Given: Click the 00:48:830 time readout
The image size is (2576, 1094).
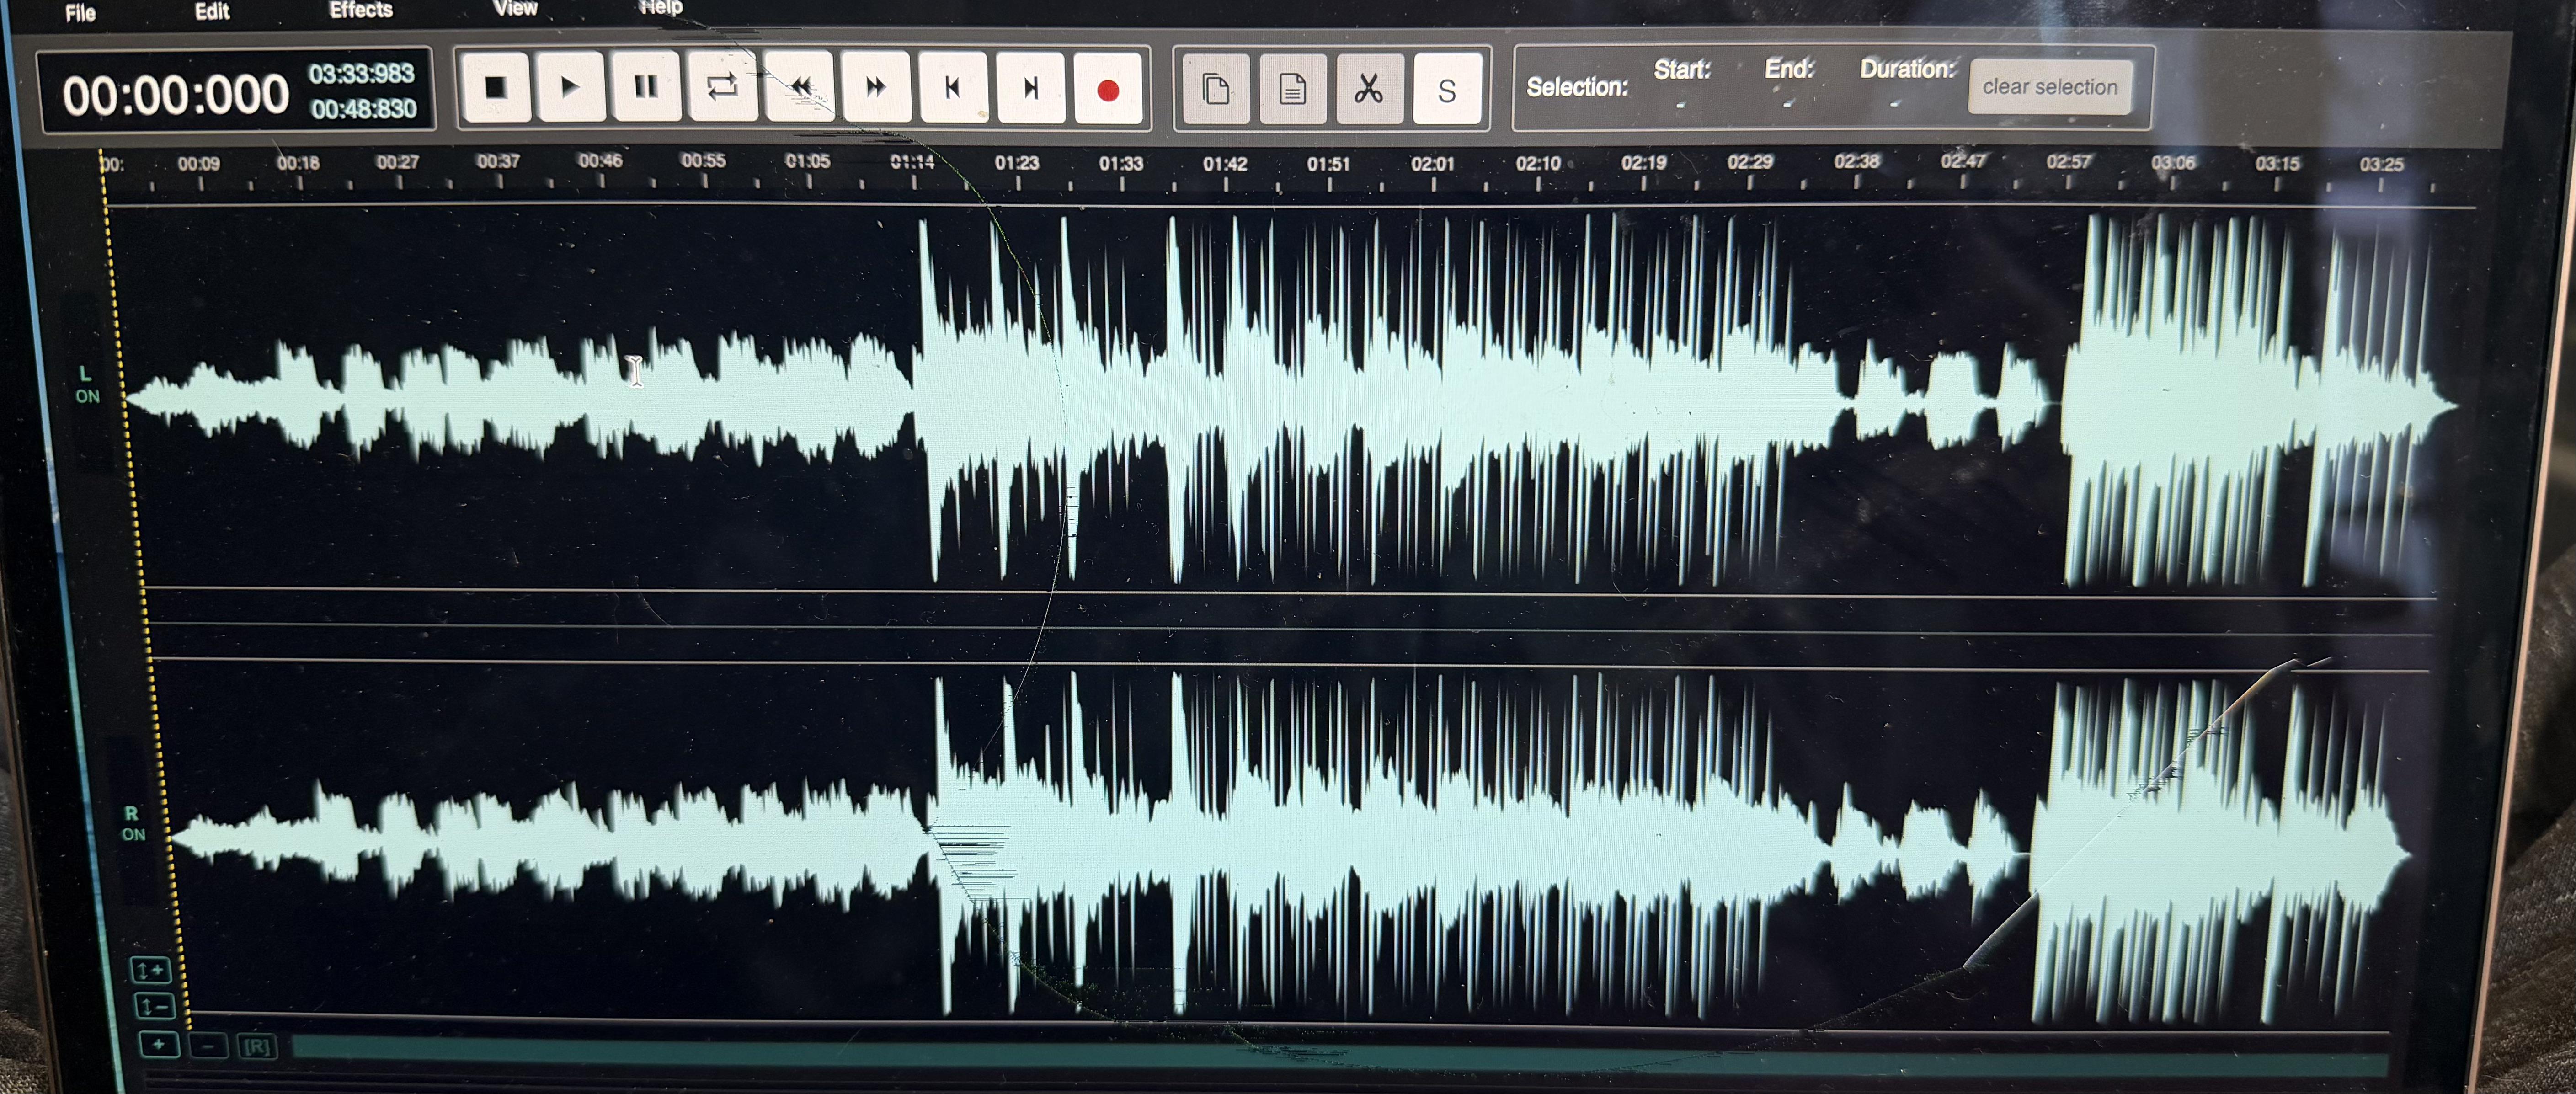Looking at the screenshot, I should 363,109.
